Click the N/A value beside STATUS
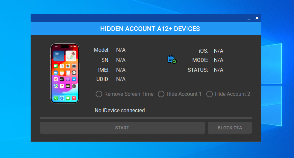Viewport: 294px width, 158px height. (x=219, y=70)
